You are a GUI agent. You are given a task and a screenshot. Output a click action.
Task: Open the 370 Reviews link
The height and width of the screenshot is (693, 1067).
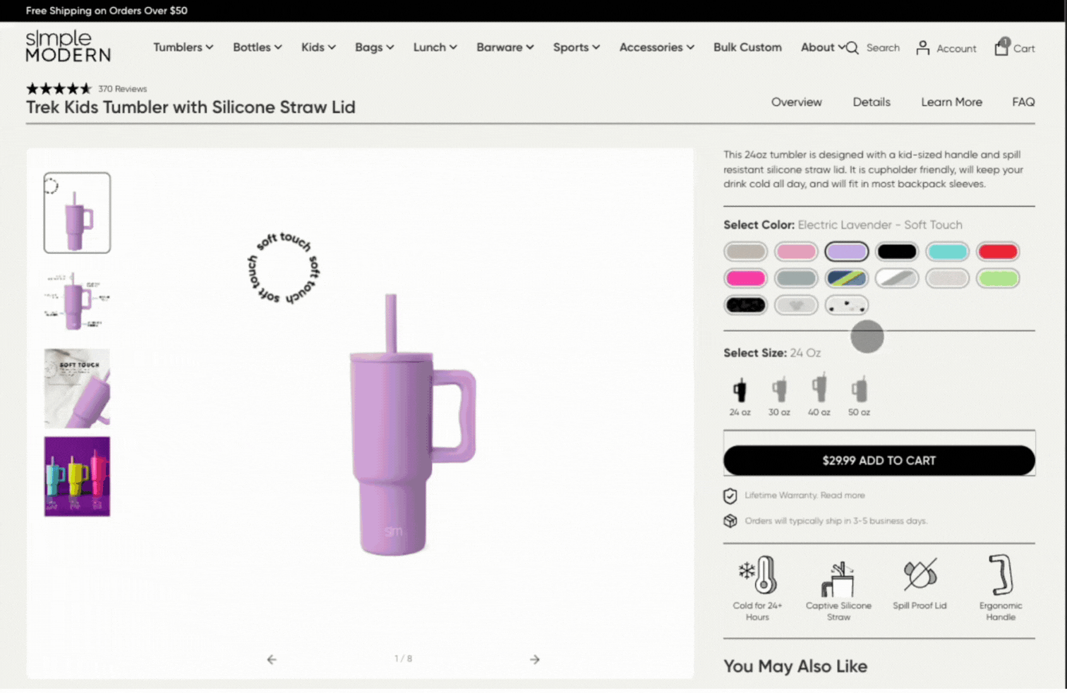[x=123, y=89]
